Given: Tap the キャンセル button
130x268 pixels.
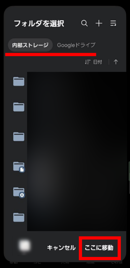Looking at the screenshot, I should pyautogui.click(x=61, y=248).
